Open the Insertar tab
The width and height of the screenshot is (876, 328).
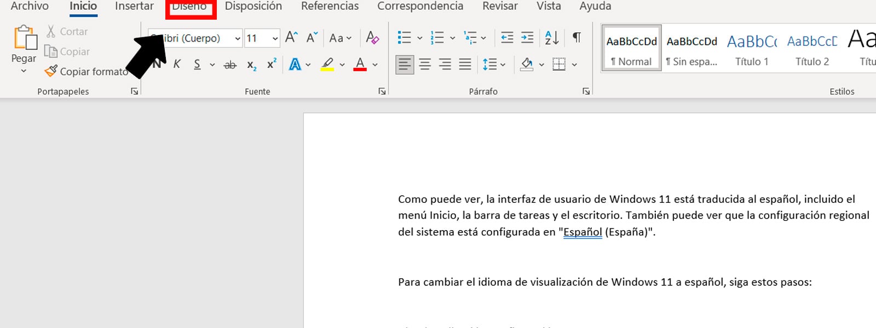coord(134,7)
